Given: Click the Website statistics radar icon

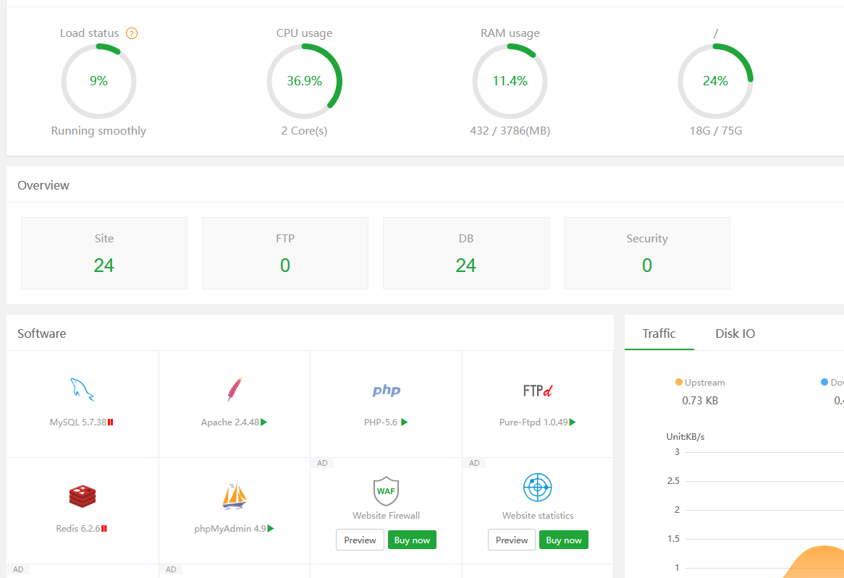Looking at the screenshot, I should tap(538, 487).
